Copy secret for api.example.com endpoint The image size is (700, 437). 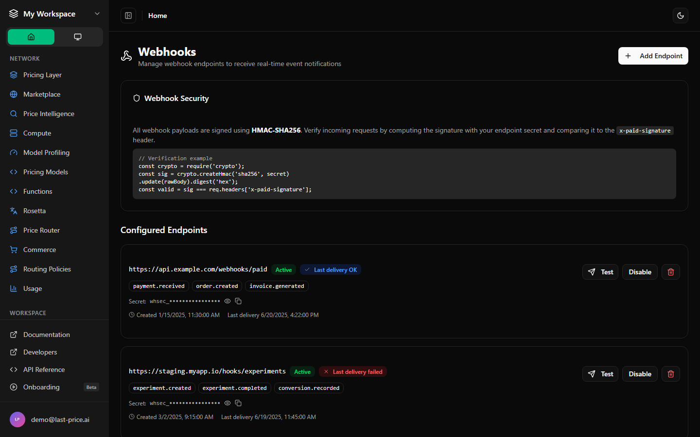coord(238,301)
